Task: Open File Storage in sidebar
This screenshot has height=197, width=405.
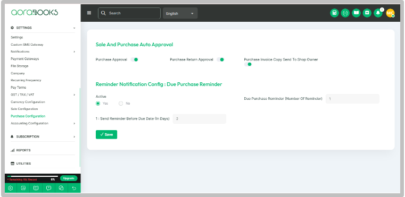Action: 19,66
